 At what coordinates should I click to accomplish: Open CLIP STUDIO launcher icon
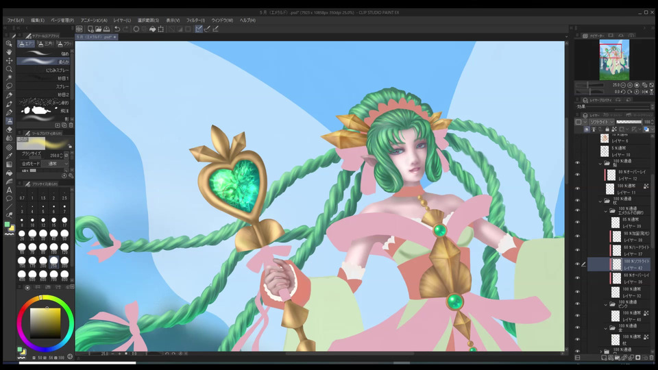pos(80,29)
